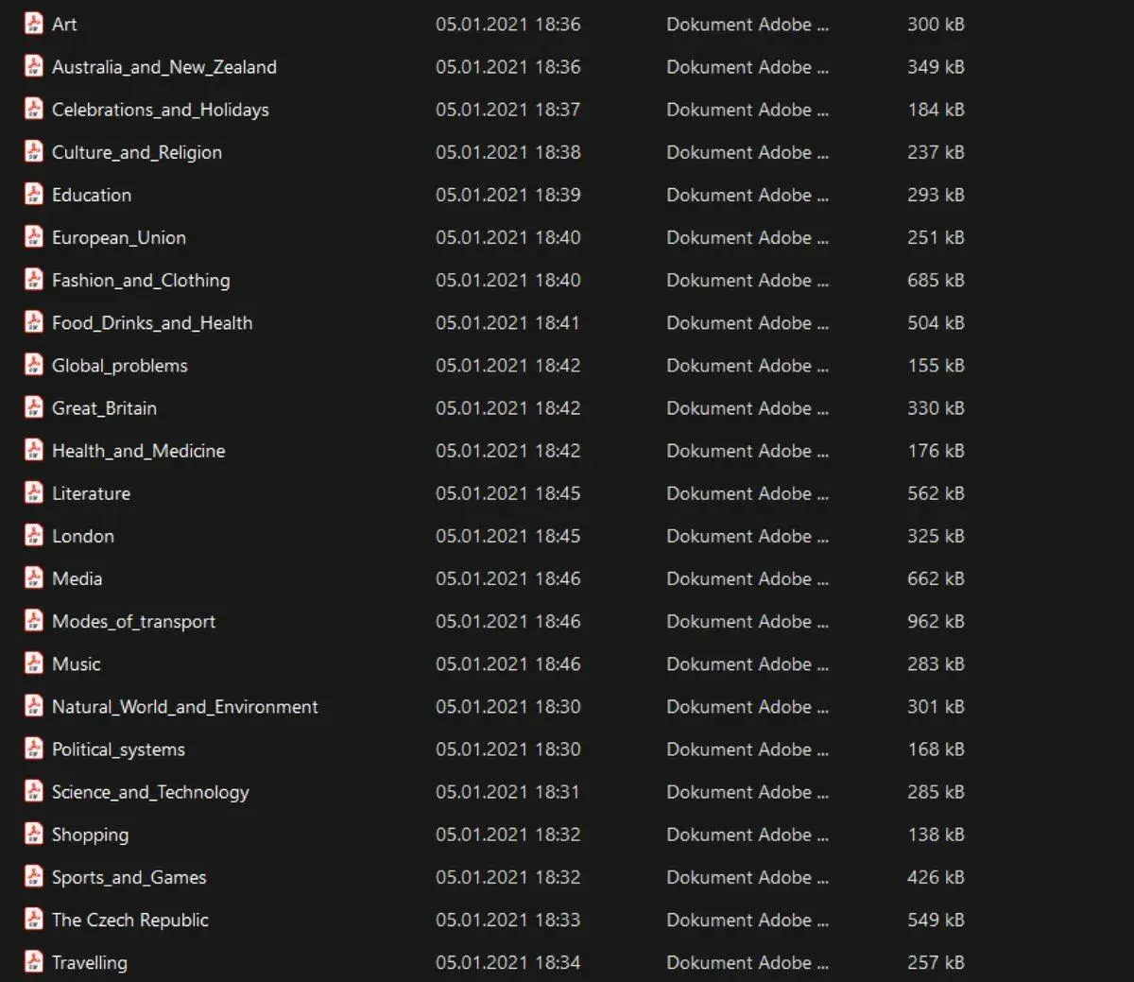Viewport: 1134px width, 982px height.
Task: Select the 155 kB size value
Action: (x=936, y=365)
